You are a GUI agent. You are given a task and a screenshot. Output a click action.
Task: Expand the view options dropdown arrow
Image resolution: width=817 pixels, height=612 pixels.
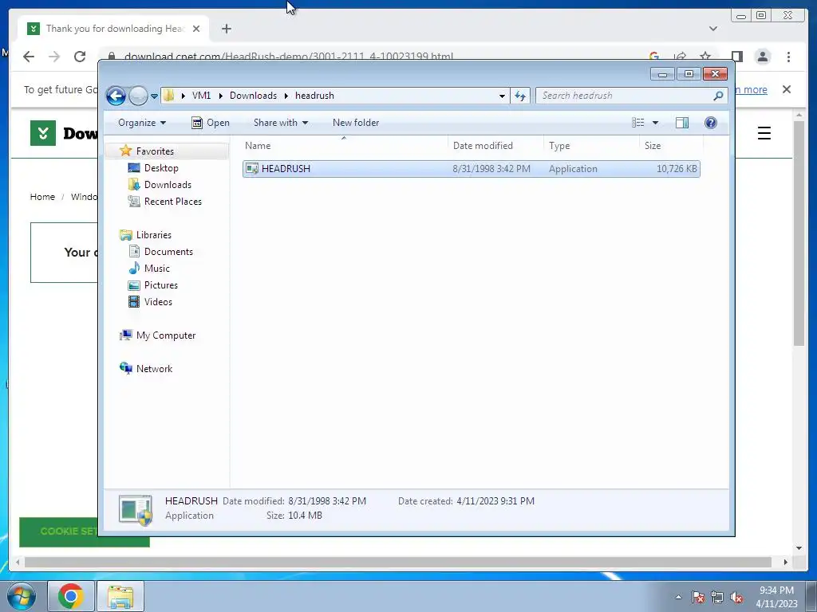[x=656, y=123]
